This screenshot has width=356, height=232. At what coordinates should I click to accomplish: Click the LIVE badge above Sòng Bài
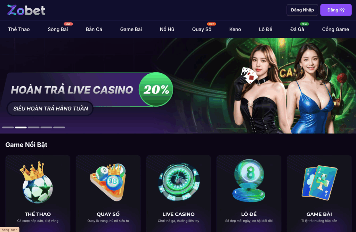[x=68, y=24]
